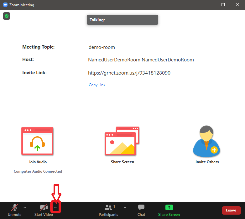
Task: Click the Zoom logo in title bar
Action: click(x=5, y=5)
